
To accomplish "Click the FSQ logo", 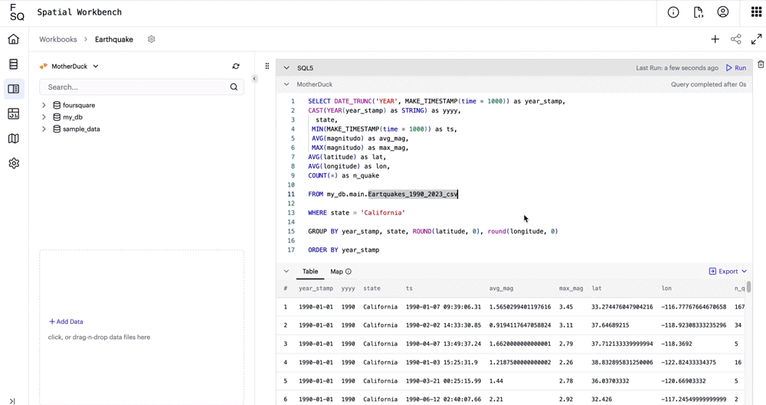I will (17, 12).
